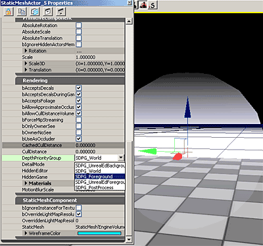This screenshot has width=263, height=246.
Task: Click the properties scrollbar up arrow
Action: tap(129, 21)
